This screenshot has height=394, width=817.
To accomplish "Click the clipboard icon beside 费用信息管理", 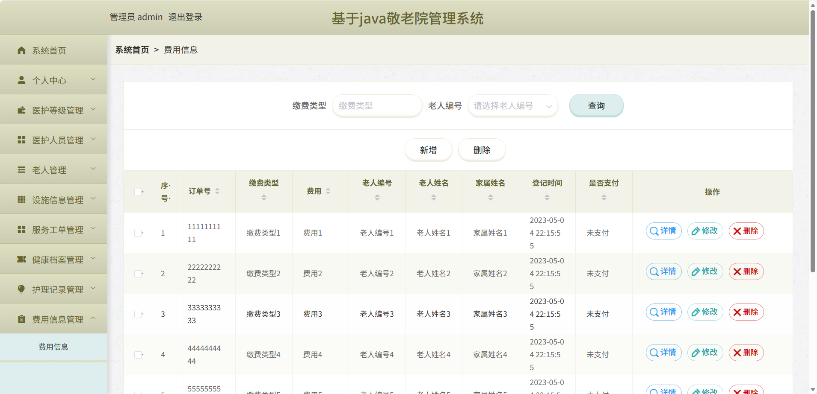I will (x=21, y=319).
